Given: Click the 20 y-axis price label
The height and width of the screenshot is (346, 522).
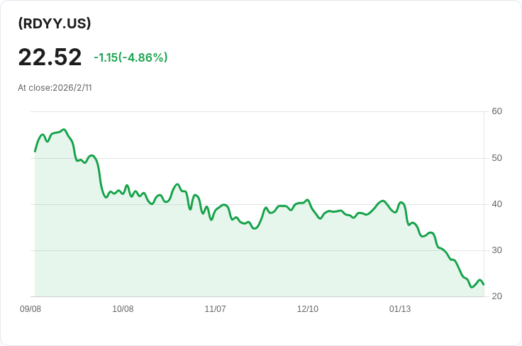Looking at the screenshot, I should point(496,296).
